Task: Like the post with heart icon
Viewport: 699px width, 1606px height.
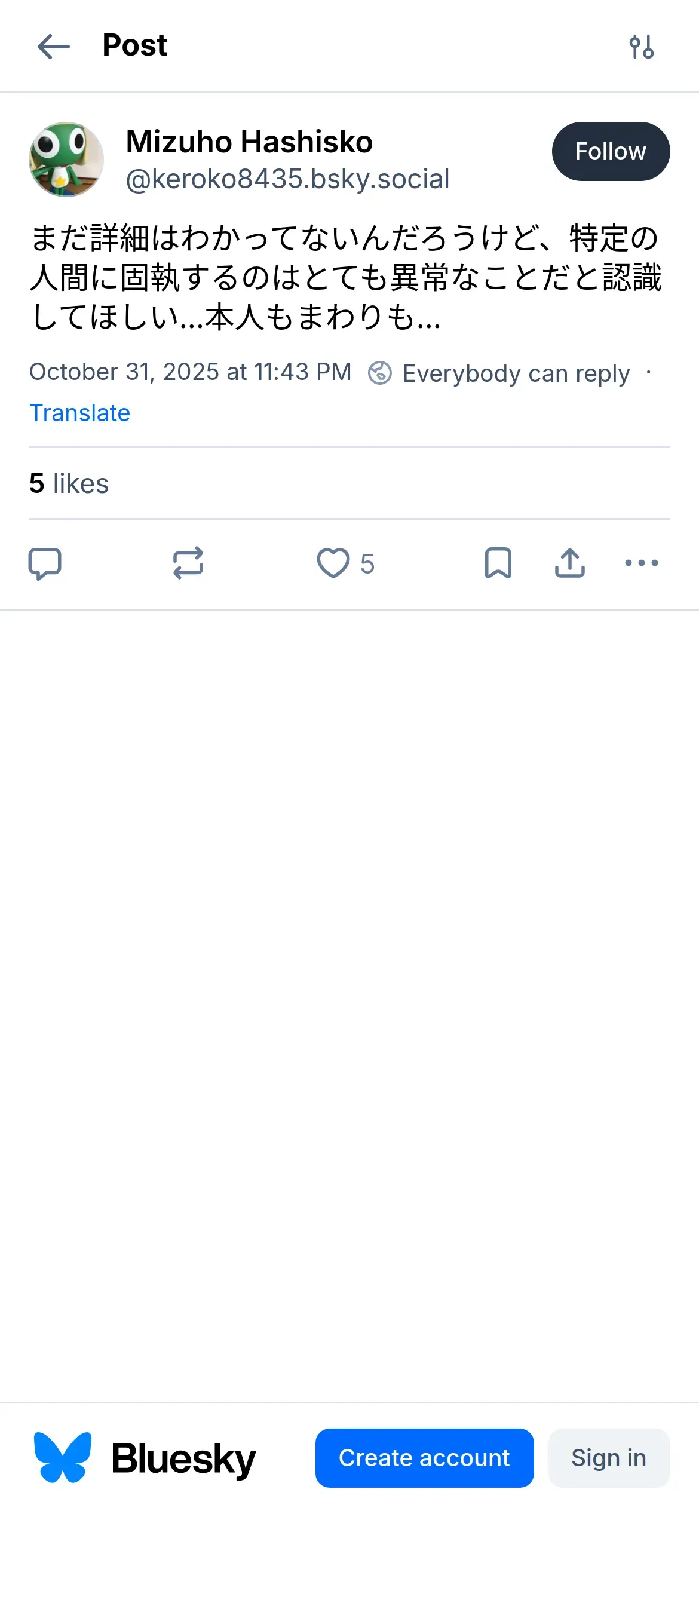Action: pos(333,563)
